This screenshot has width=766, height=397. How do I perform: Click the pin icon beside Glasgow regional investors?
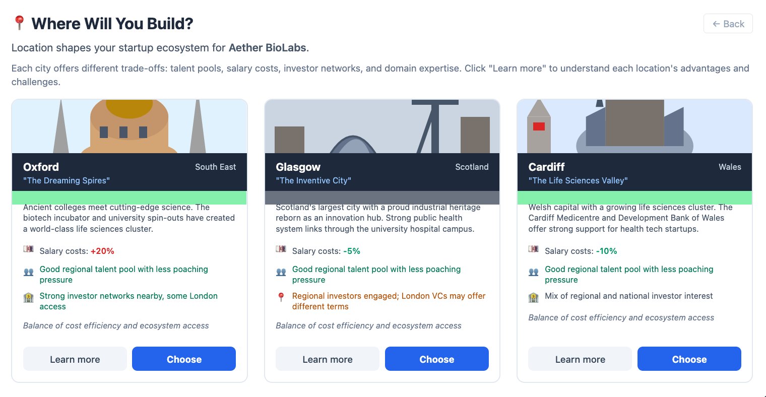281,298
